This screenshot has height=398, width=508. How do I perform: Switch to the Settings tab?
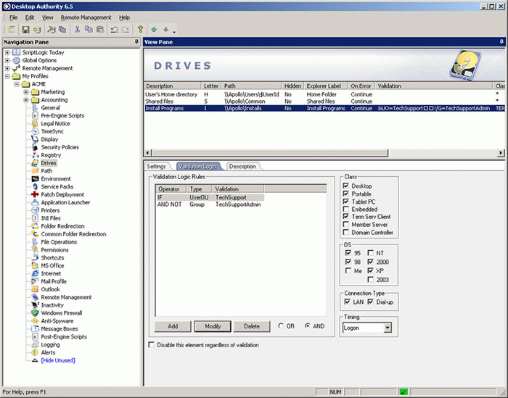pos(156,166)
